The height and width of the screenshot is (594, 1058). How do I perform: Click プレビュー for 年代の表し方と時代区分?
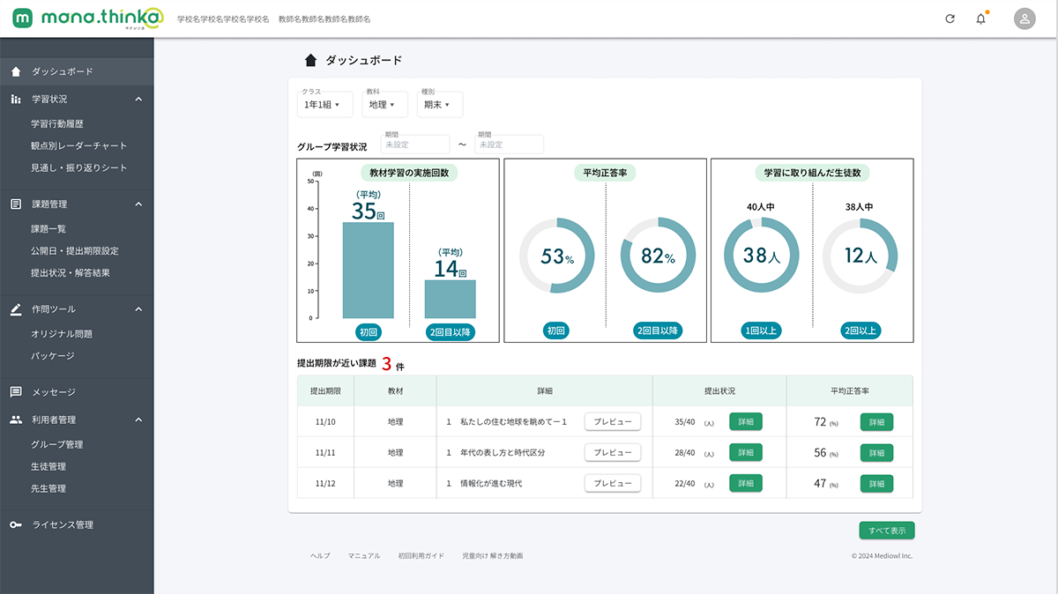point(612,453)
